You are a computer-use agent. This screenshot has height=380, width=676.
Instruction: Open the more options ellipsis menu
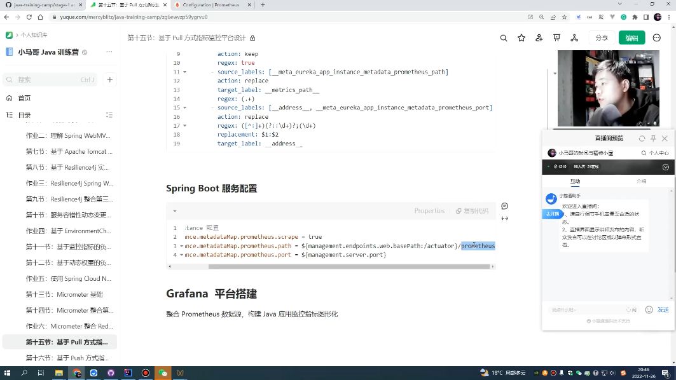[657, 38]
